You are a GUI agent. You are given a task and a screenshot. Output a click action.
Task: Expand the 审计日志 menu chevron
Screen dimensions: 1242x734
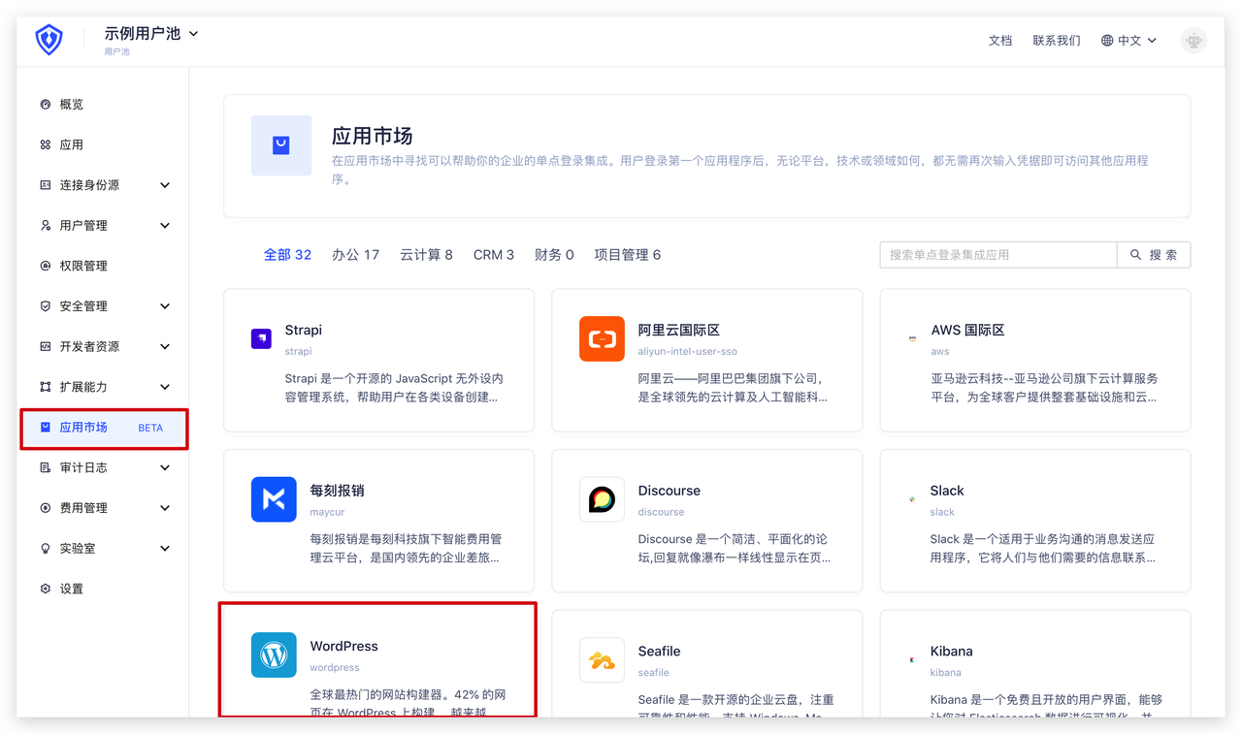coord(165,468)
